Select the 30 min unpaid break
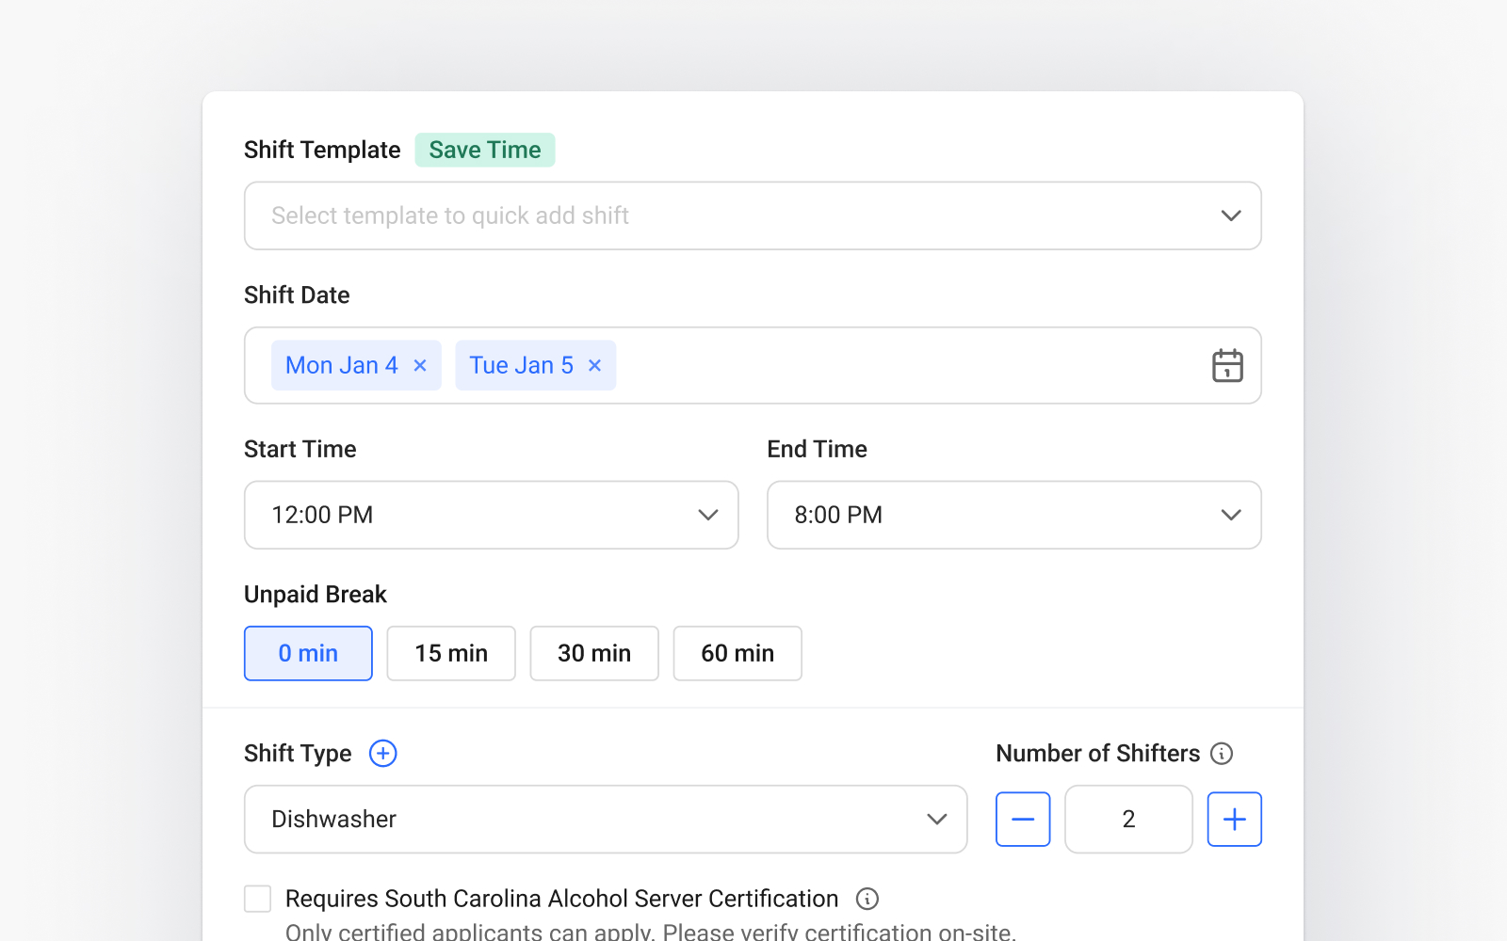The height and width of the screenshot is (941, 1507). pyautogui.click(x=594, y=653)
